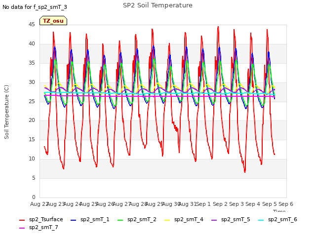Screen dimensions: 316x237
Task: Toggle the sp2_smT_4 legend entry
Action: pyautogui.click(x=184, y=219)
